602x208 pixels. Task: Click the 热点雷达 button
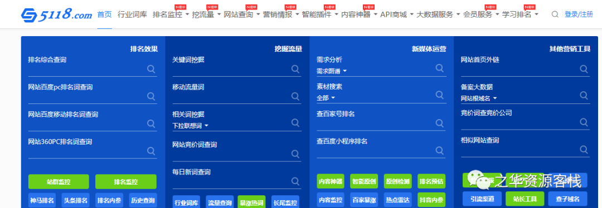(398, 200)
